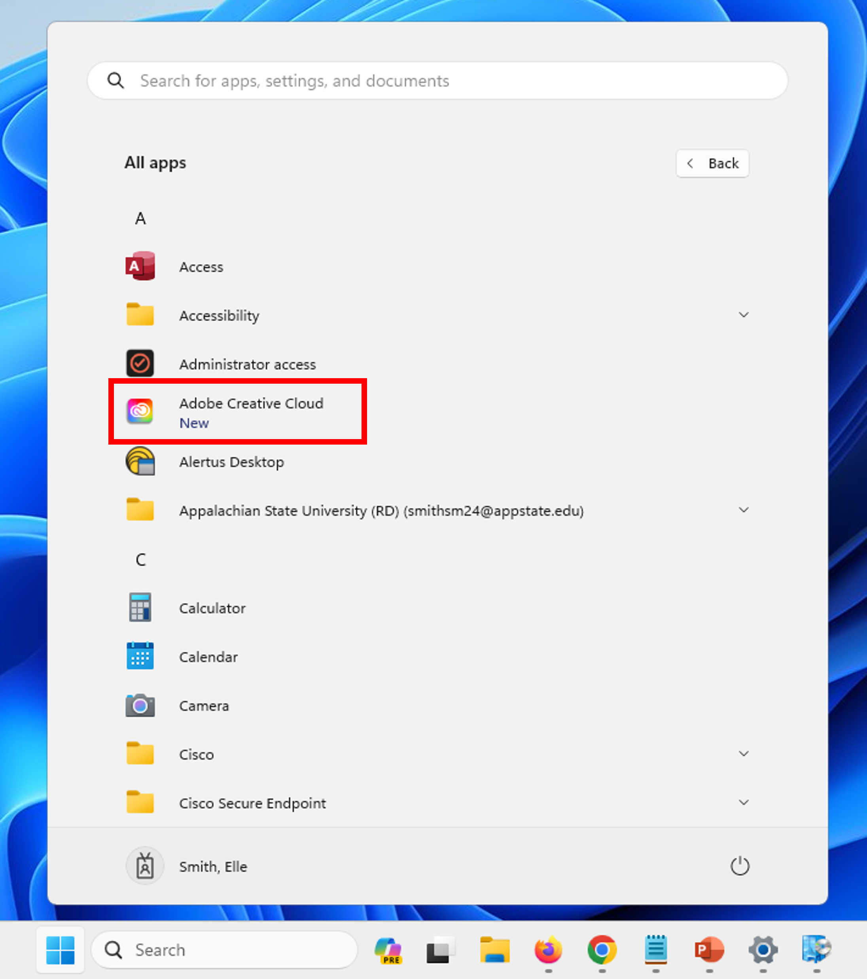This screenshot has width=867, height=979.
Task: Click the Search for apps, settings, documents field
Action: coord(437,80)
